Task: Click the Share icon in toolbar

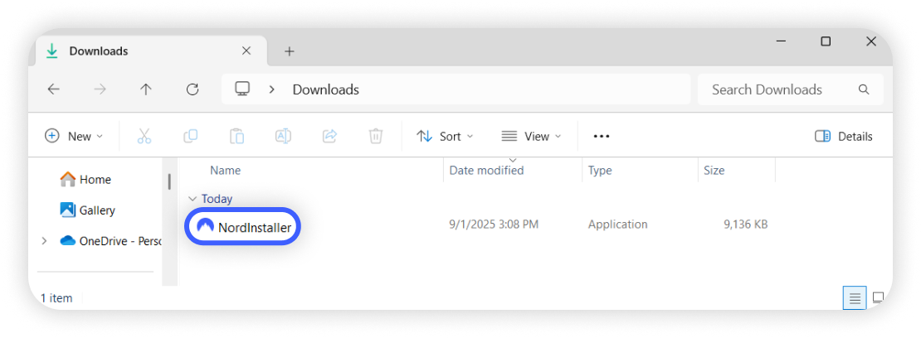Action: point(329,136)
